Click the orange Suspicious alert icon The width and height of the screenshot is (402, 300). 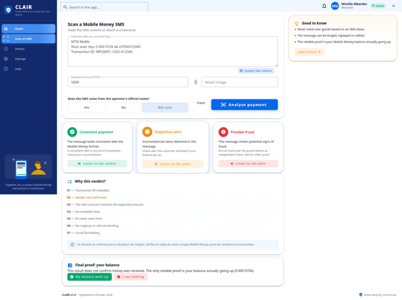(147, 132)
